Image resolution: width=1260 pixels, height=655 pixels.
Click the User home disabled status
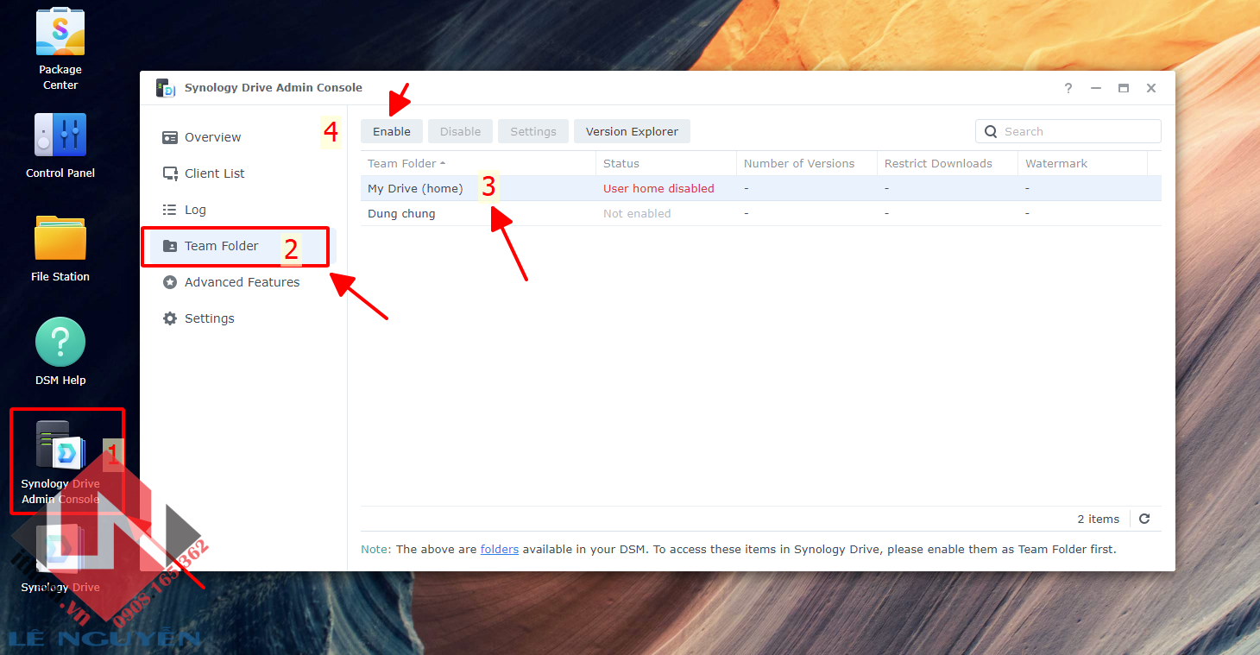(658, 188)
